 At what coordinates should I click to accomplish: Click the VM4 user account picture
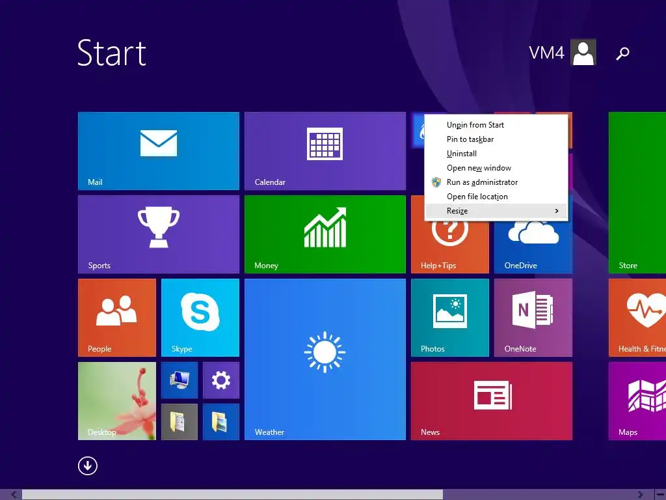coord(583,52)
